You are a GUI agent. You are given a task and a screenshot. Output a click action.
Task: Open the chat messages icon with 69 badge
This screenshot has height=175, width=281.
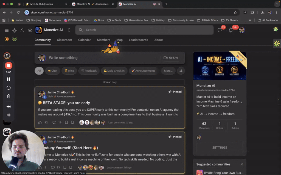220,30
